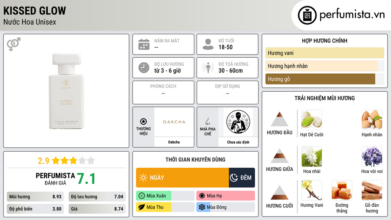
Task: Click the unisex gender symbol icon
Action: [x=14, y=44]
